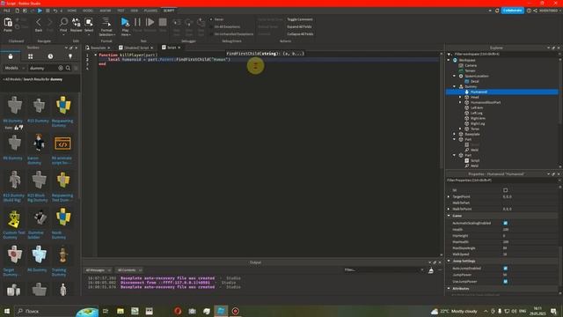This screenshot has height=317, width=563.
Task: Select the R6 animate script model thumbnail
Action: tap(62, 144)
